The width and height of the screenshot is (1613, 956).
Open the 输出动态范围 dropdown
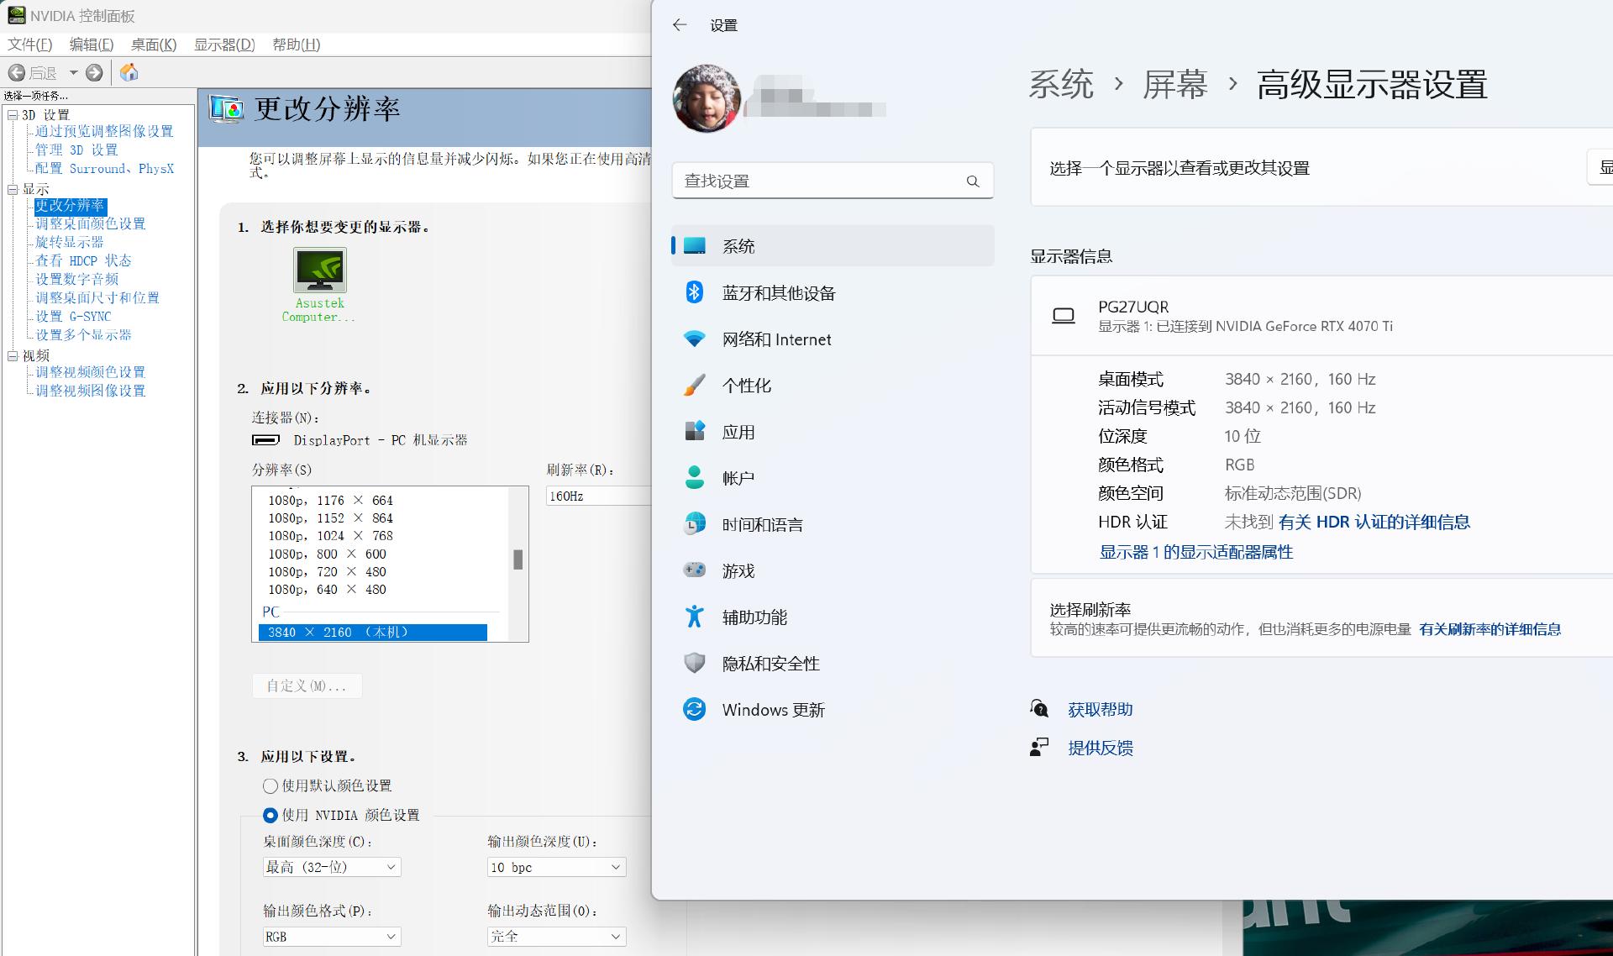point(555,936)
